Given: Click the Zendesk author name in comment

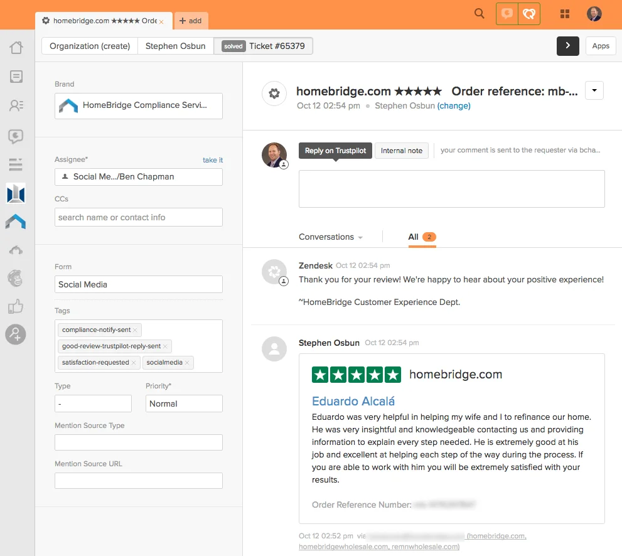Looking at the screenshot, I should click(315, 265).
